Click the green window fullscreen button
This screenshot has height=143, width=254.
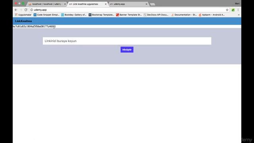pos(23,4)
